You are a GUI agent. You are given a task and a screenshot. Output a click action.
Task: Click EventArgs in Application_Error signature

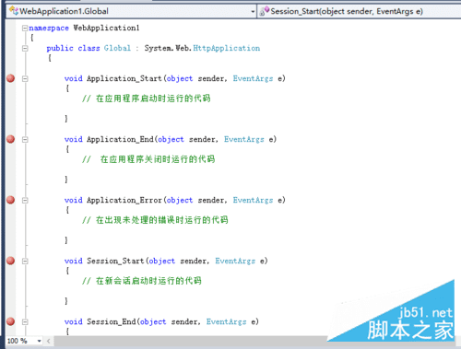coord(253,200)
